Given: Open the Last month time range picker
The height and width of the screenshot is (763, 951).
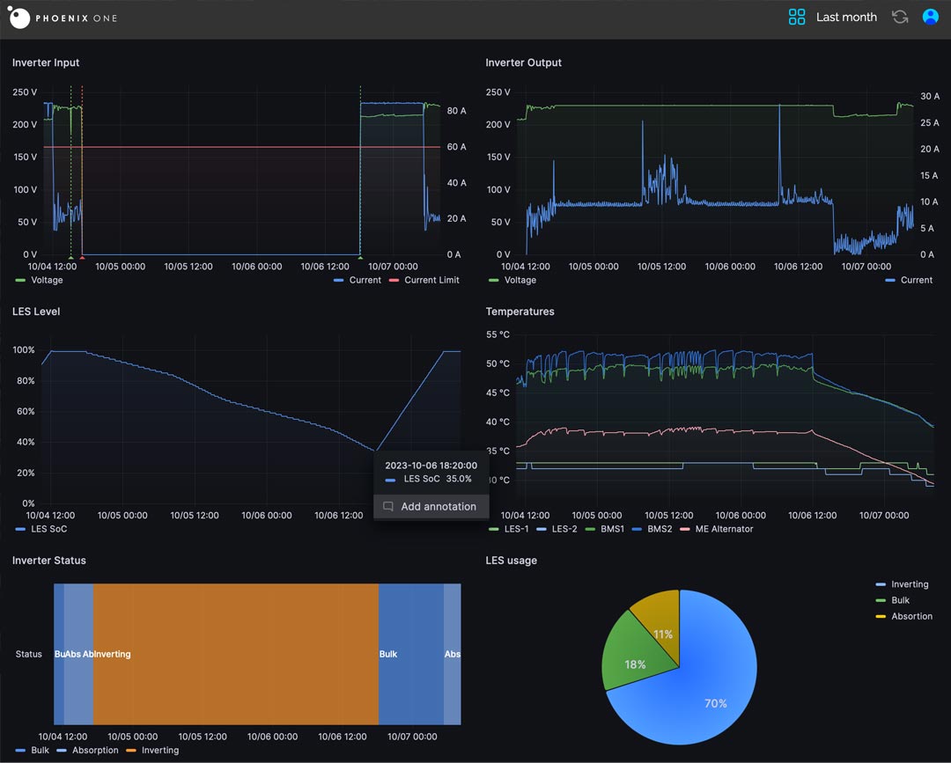Looking at the screenshot, I should pos(845,17).
